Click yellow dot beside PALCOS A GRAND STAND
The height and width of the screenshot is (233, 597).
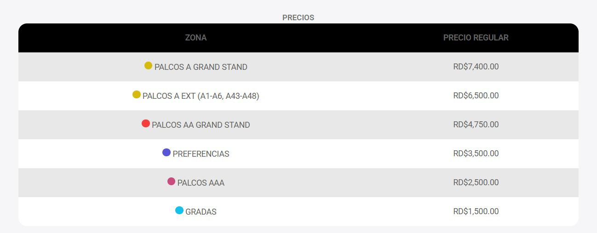[148, 66]
